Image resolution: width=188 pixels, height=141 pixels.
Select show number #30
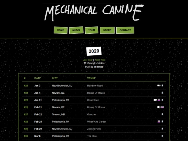(x=26, y=136)
